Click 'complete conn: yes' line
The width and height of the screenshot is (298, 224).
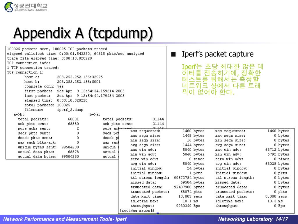(44, 86)
